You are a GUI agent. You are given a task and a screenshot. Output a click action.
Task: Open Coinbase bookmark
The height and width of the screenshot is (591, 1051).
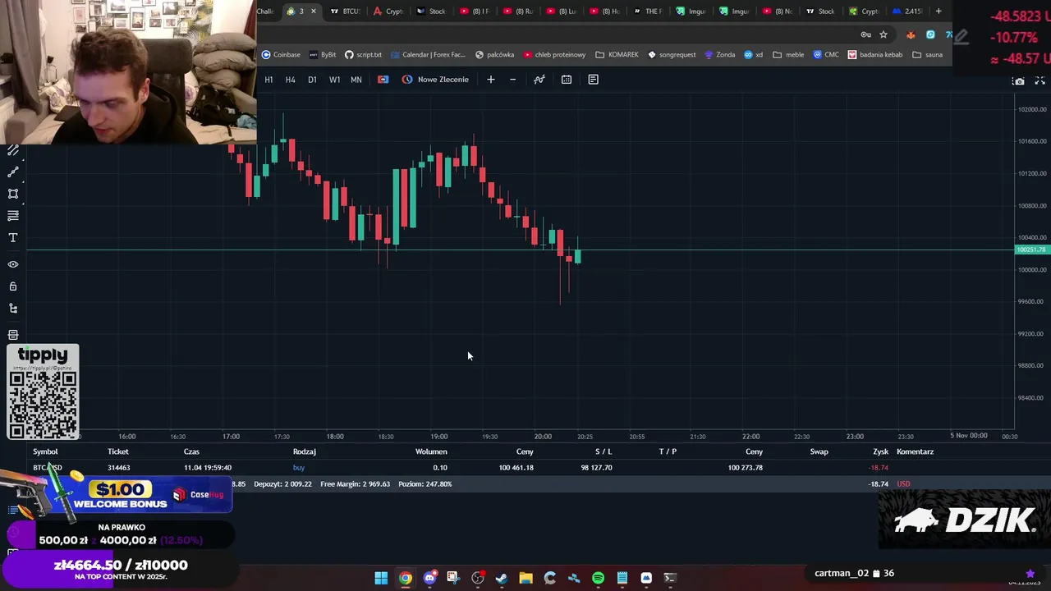[281, 55]
